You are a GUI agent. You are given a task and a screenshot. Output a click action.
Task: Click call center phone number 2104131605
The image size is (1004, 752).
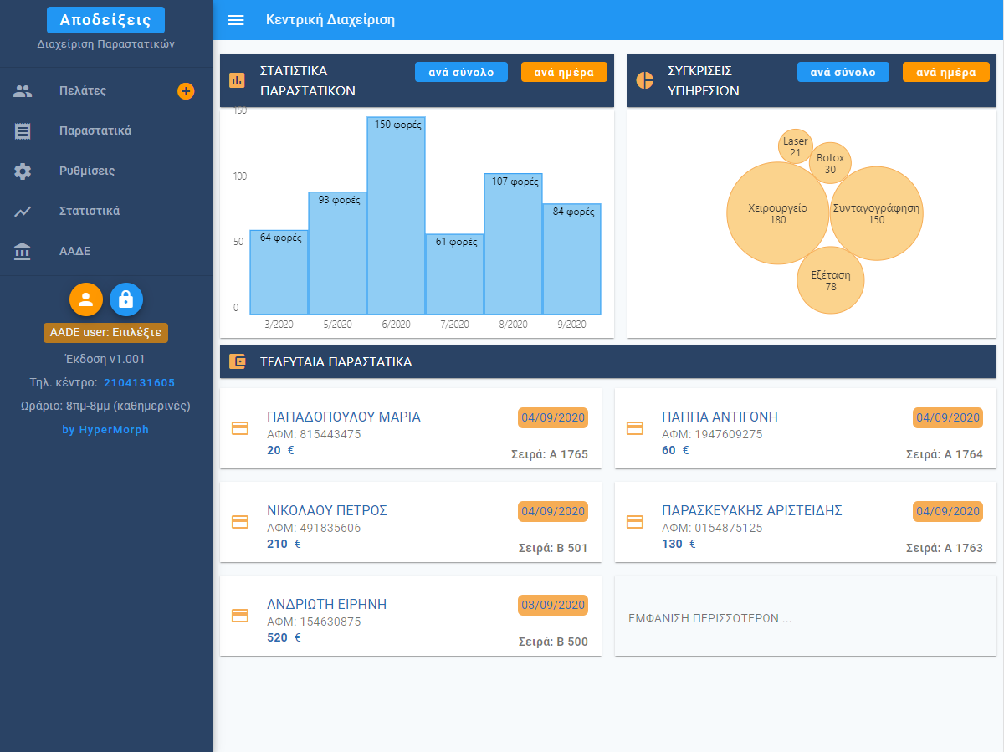tap(139, 382)
